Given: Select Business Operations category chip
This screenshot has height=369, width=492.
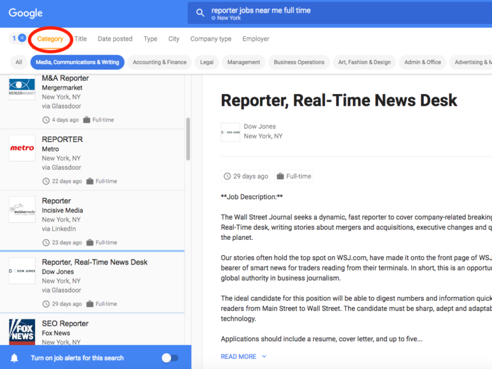Looking at the screenshot, I should [x=299, y=62].
